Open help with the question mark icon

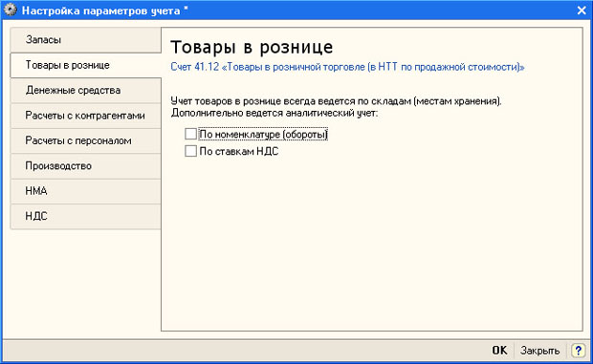click(x=578, y=350)
